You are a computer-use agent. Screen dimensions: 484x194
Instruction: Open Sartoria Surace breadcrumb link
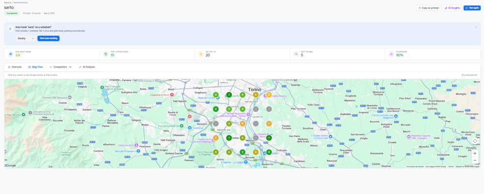pos(20,2)
